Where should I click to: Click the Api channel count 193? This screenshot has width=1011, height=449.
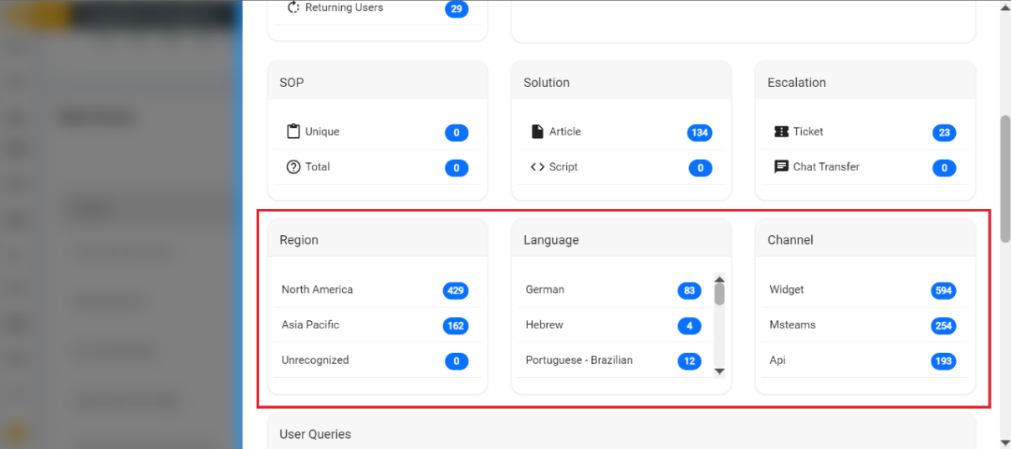943,361
